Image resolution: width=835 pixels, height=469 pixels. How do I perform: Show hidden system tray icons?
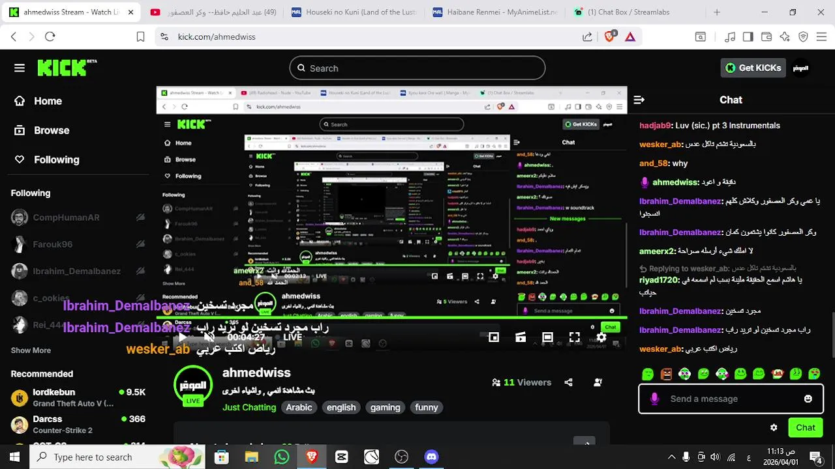671,457
